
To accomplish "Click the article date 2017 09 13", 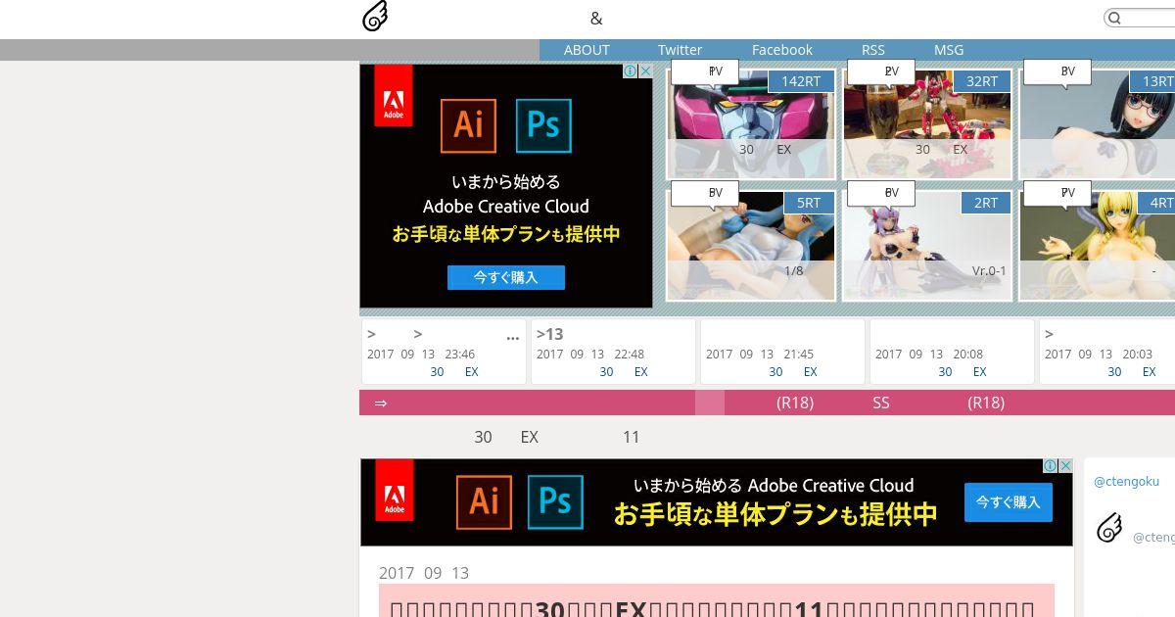I will (424, 573).
